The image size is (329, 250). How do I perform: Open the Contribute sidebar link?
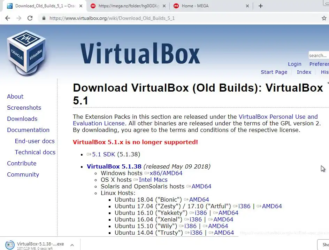click(x=22, y=163)
